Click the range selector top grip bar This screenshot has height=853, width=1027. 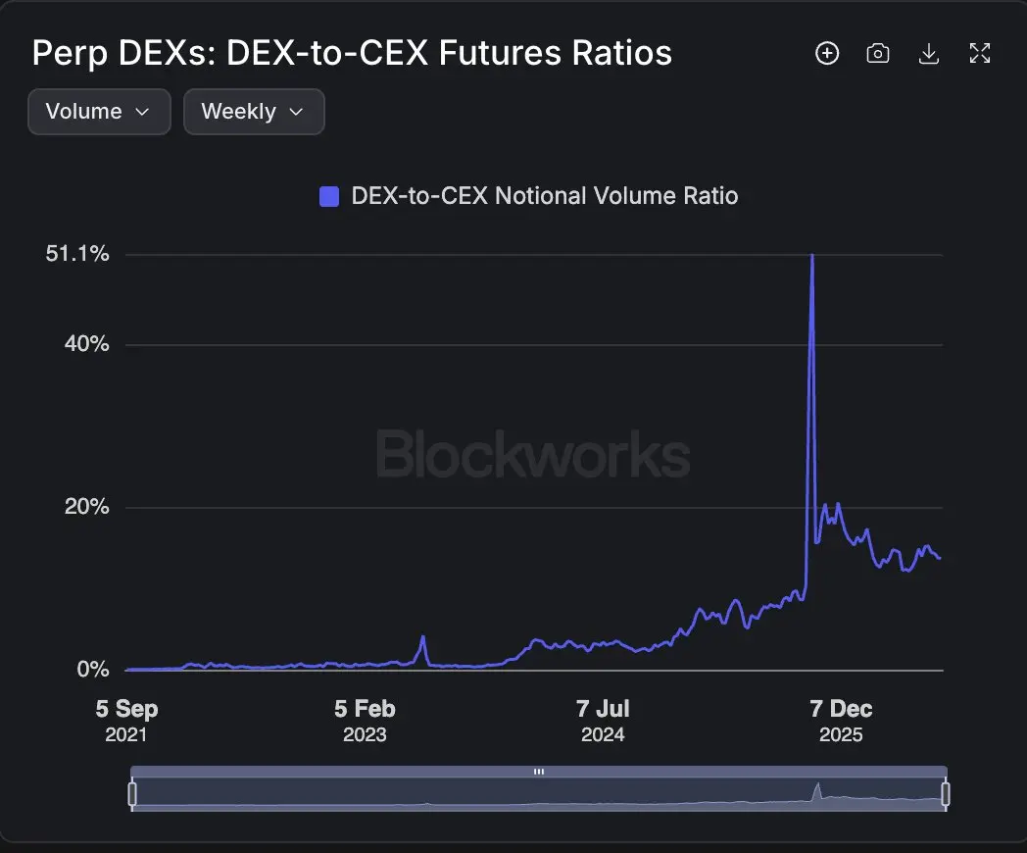[x=538, y=772]
